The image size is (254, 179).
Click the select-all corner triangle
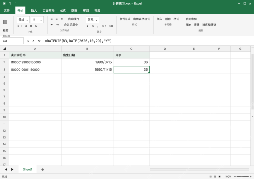(x=4, y=49)
